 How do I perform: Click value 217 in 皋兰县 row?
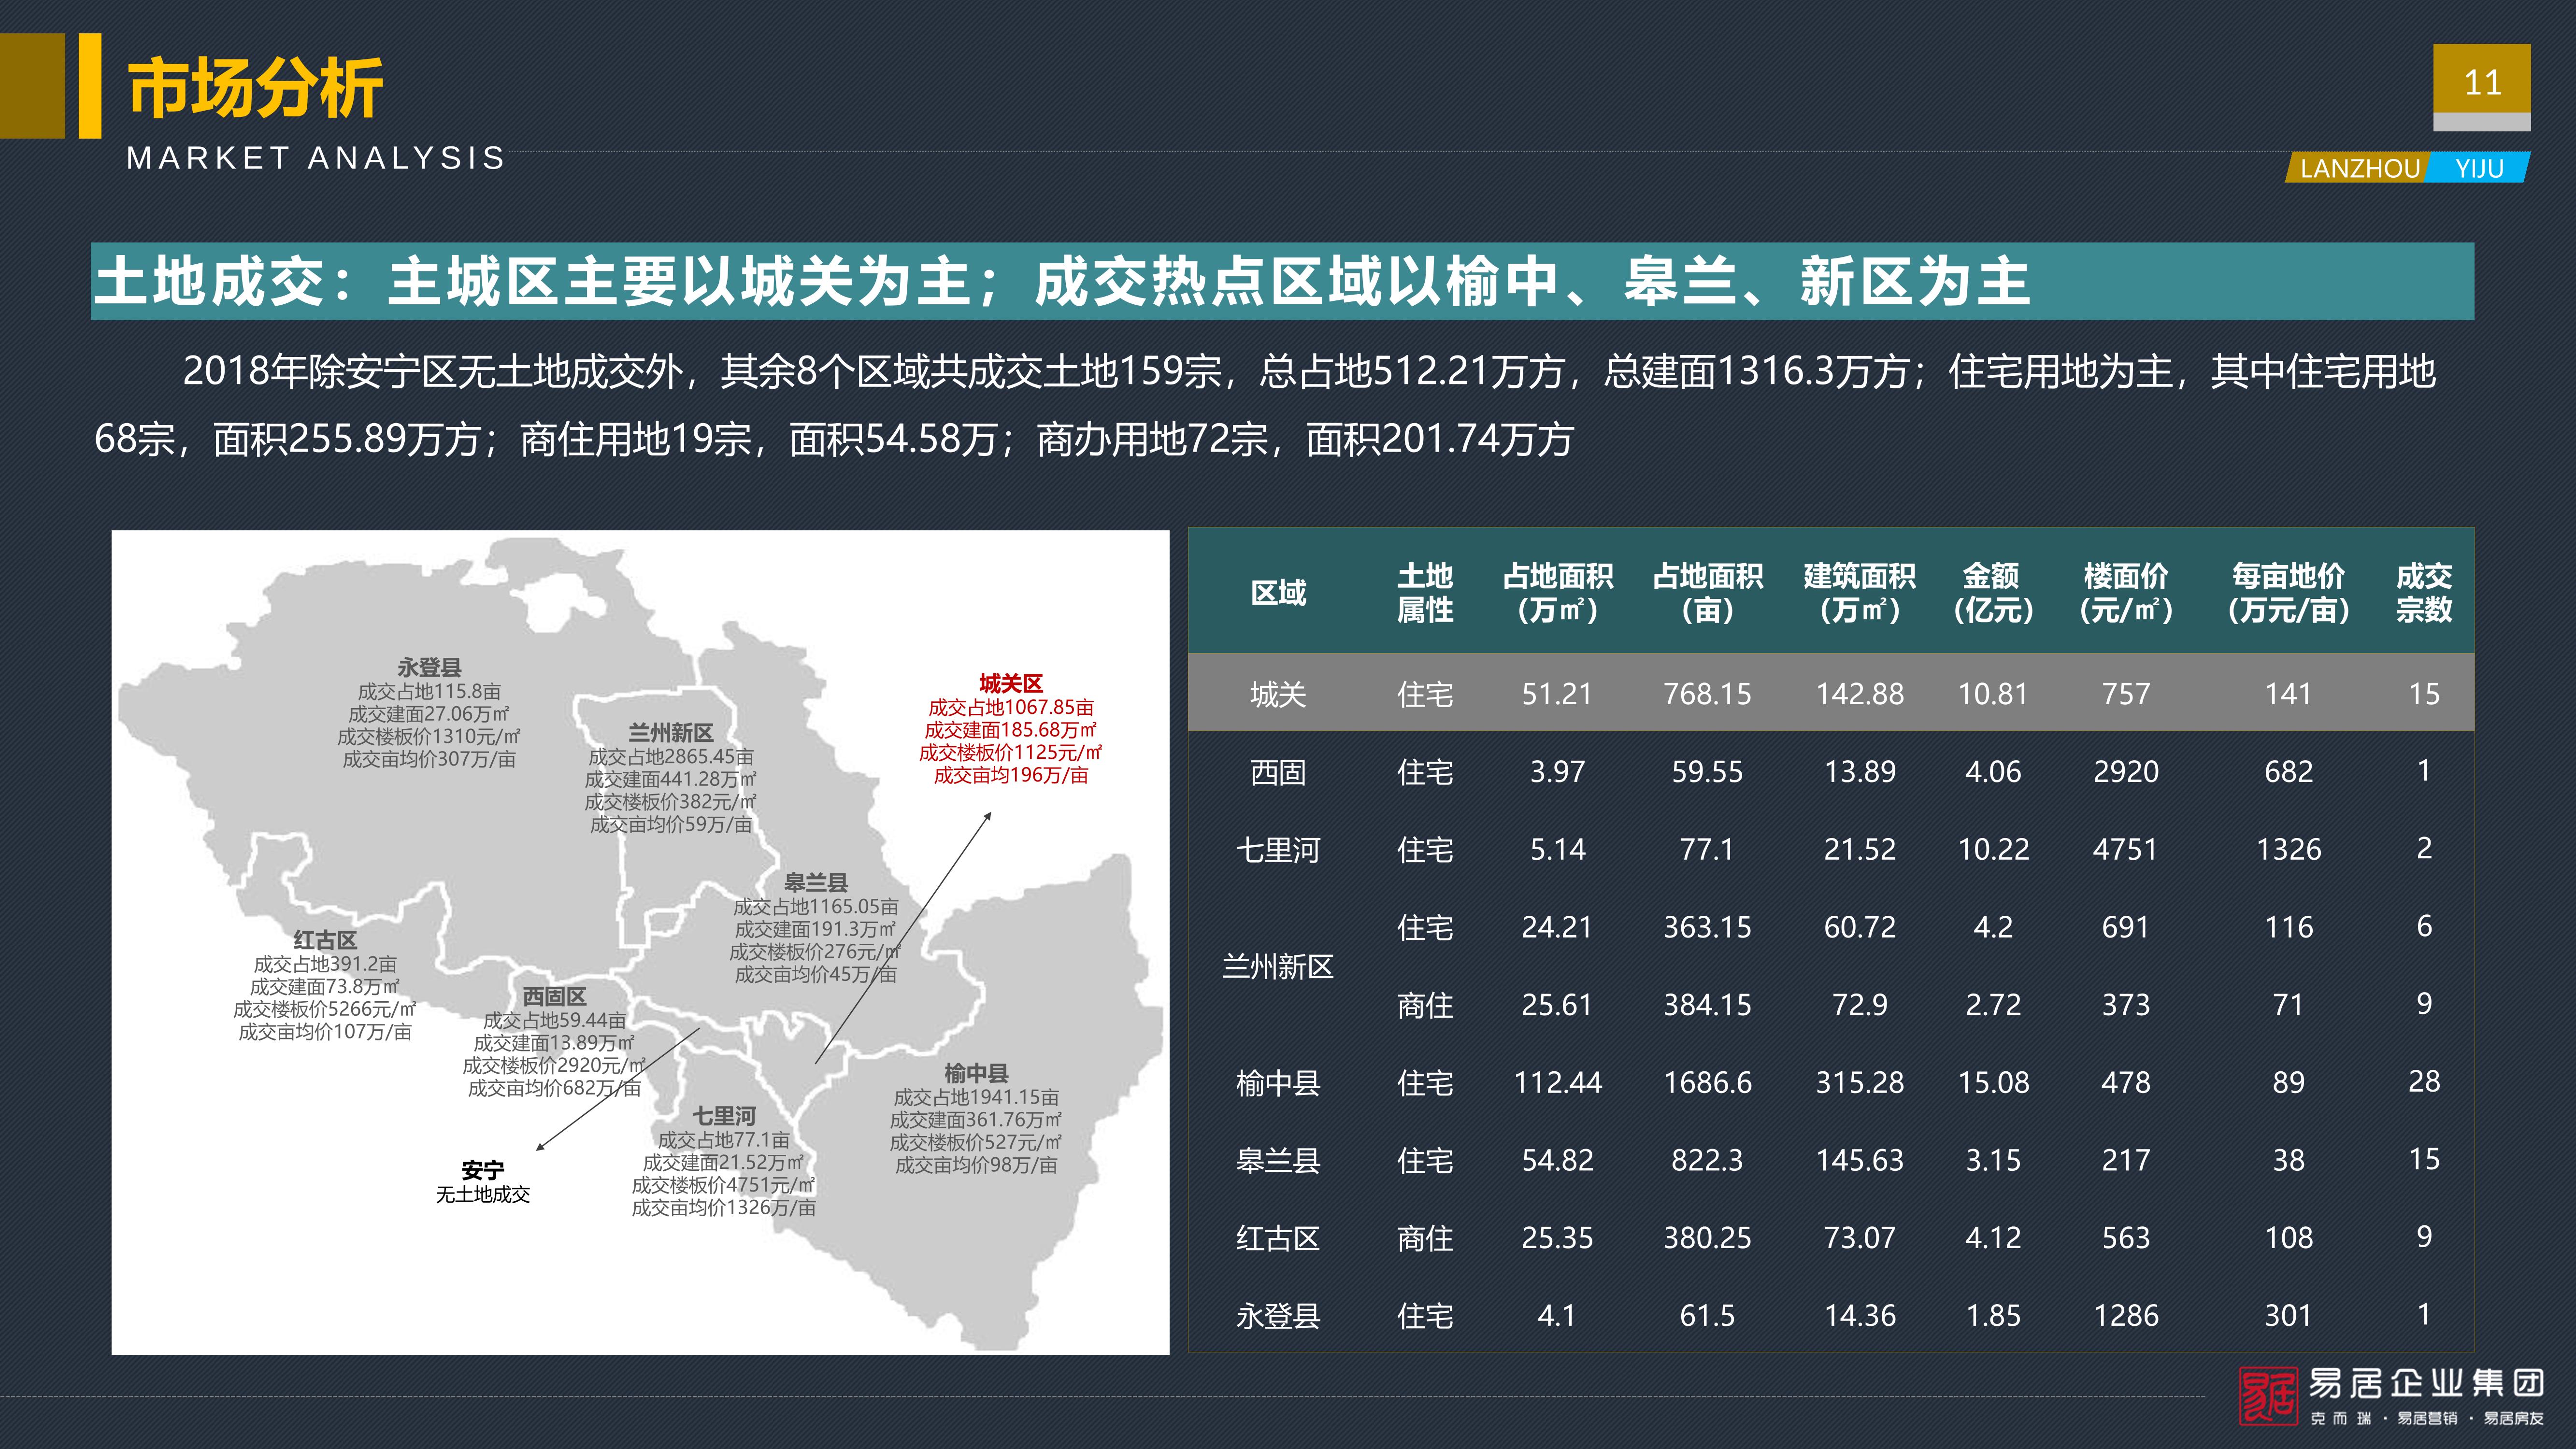click(x=2126, y=1161)
